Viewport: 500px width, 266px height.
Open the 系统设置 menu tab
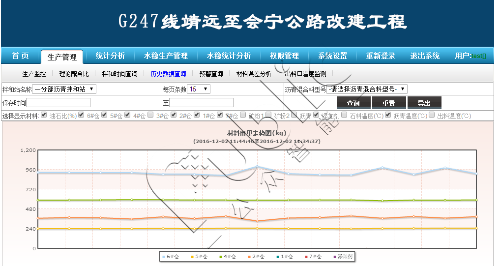[332, 56]
